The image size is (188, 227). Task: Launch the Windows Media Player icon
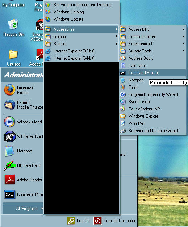click(x=9, y=122)
